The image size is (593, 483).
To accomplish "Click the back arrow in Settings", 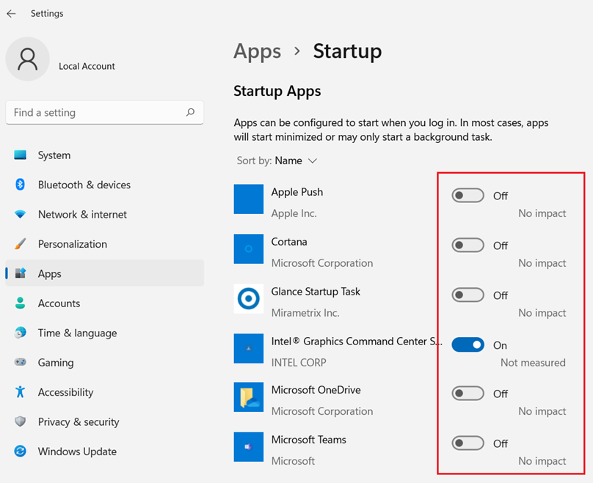I will 11,13.
